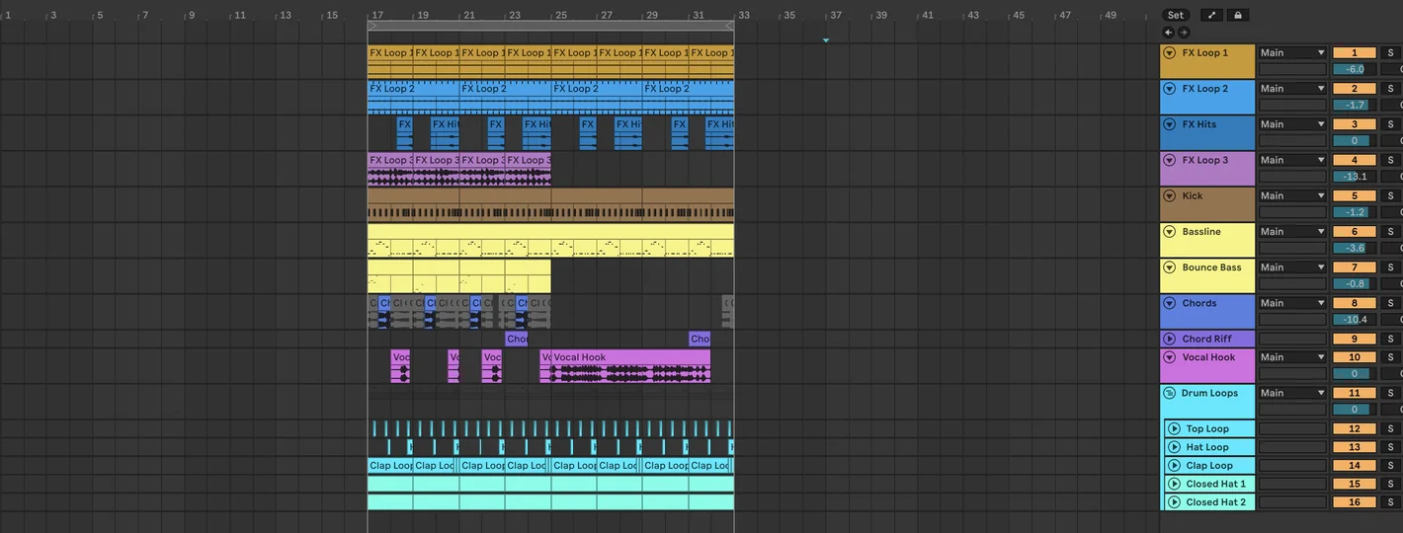The image size is (1403, 533).
Task: Collapse the Vocal Hook track
Action: [x=1170, y=357]
